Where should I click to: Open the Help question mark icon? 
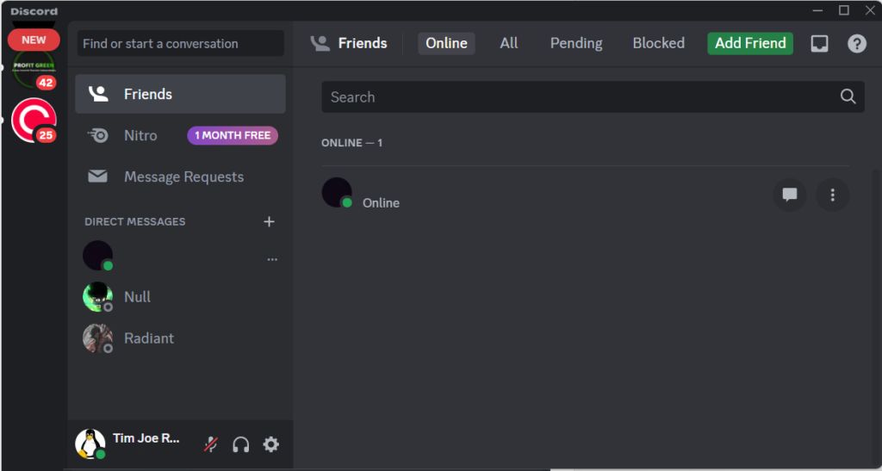tap(857, 43)
